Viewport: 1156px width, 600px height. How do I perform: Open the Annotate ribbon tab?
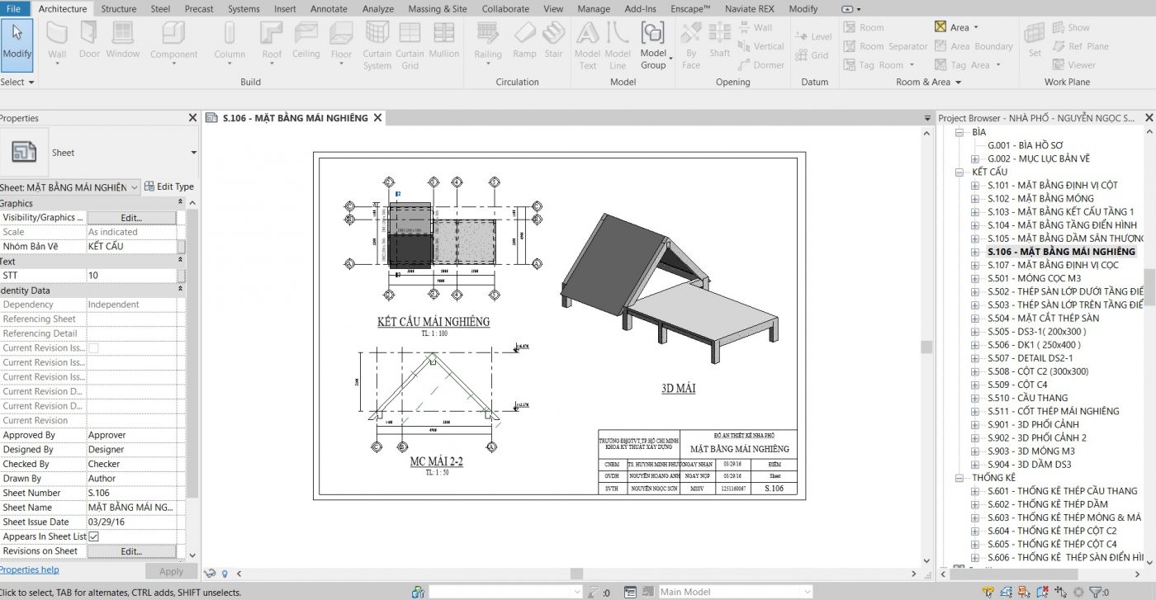click(329, 9)
